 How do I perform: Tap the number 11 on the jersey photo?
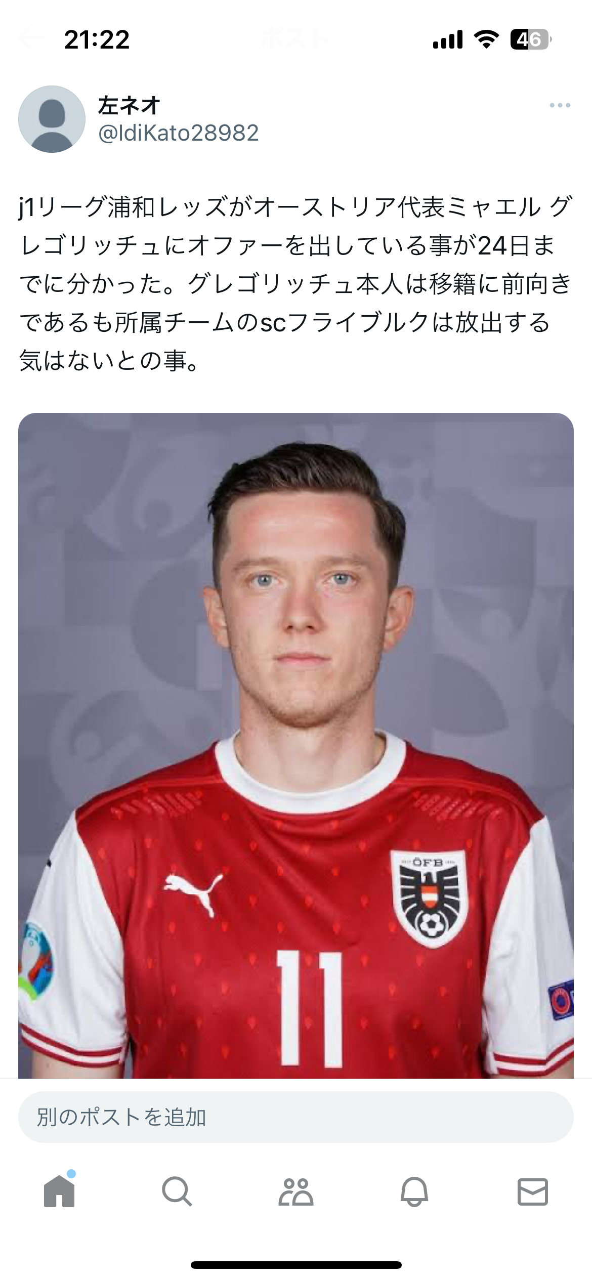[309, 1008]
